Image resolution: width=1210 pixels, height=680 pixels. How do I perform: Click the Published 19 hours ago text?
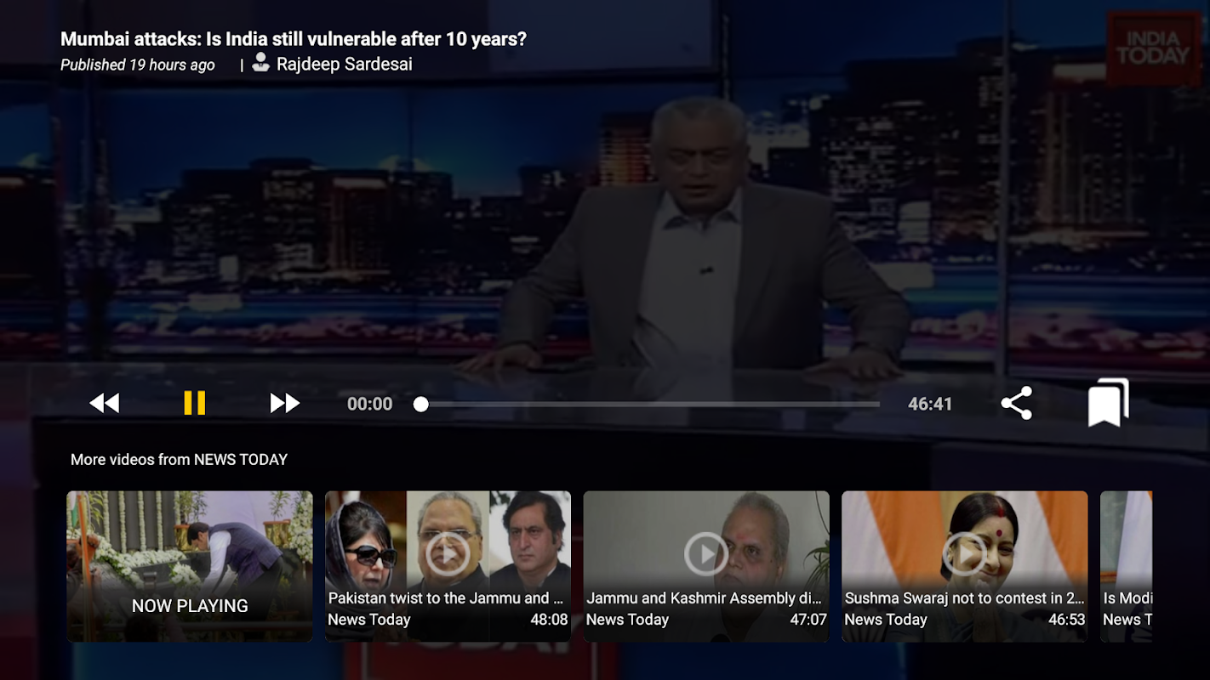point(138,65)
